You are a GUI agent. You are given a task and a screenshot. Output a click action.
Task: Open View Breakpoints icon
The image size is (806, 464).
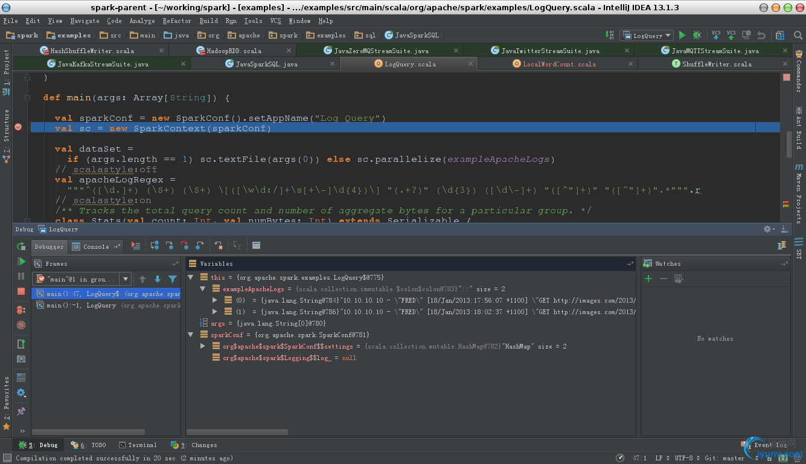click(x=21, y=310)
